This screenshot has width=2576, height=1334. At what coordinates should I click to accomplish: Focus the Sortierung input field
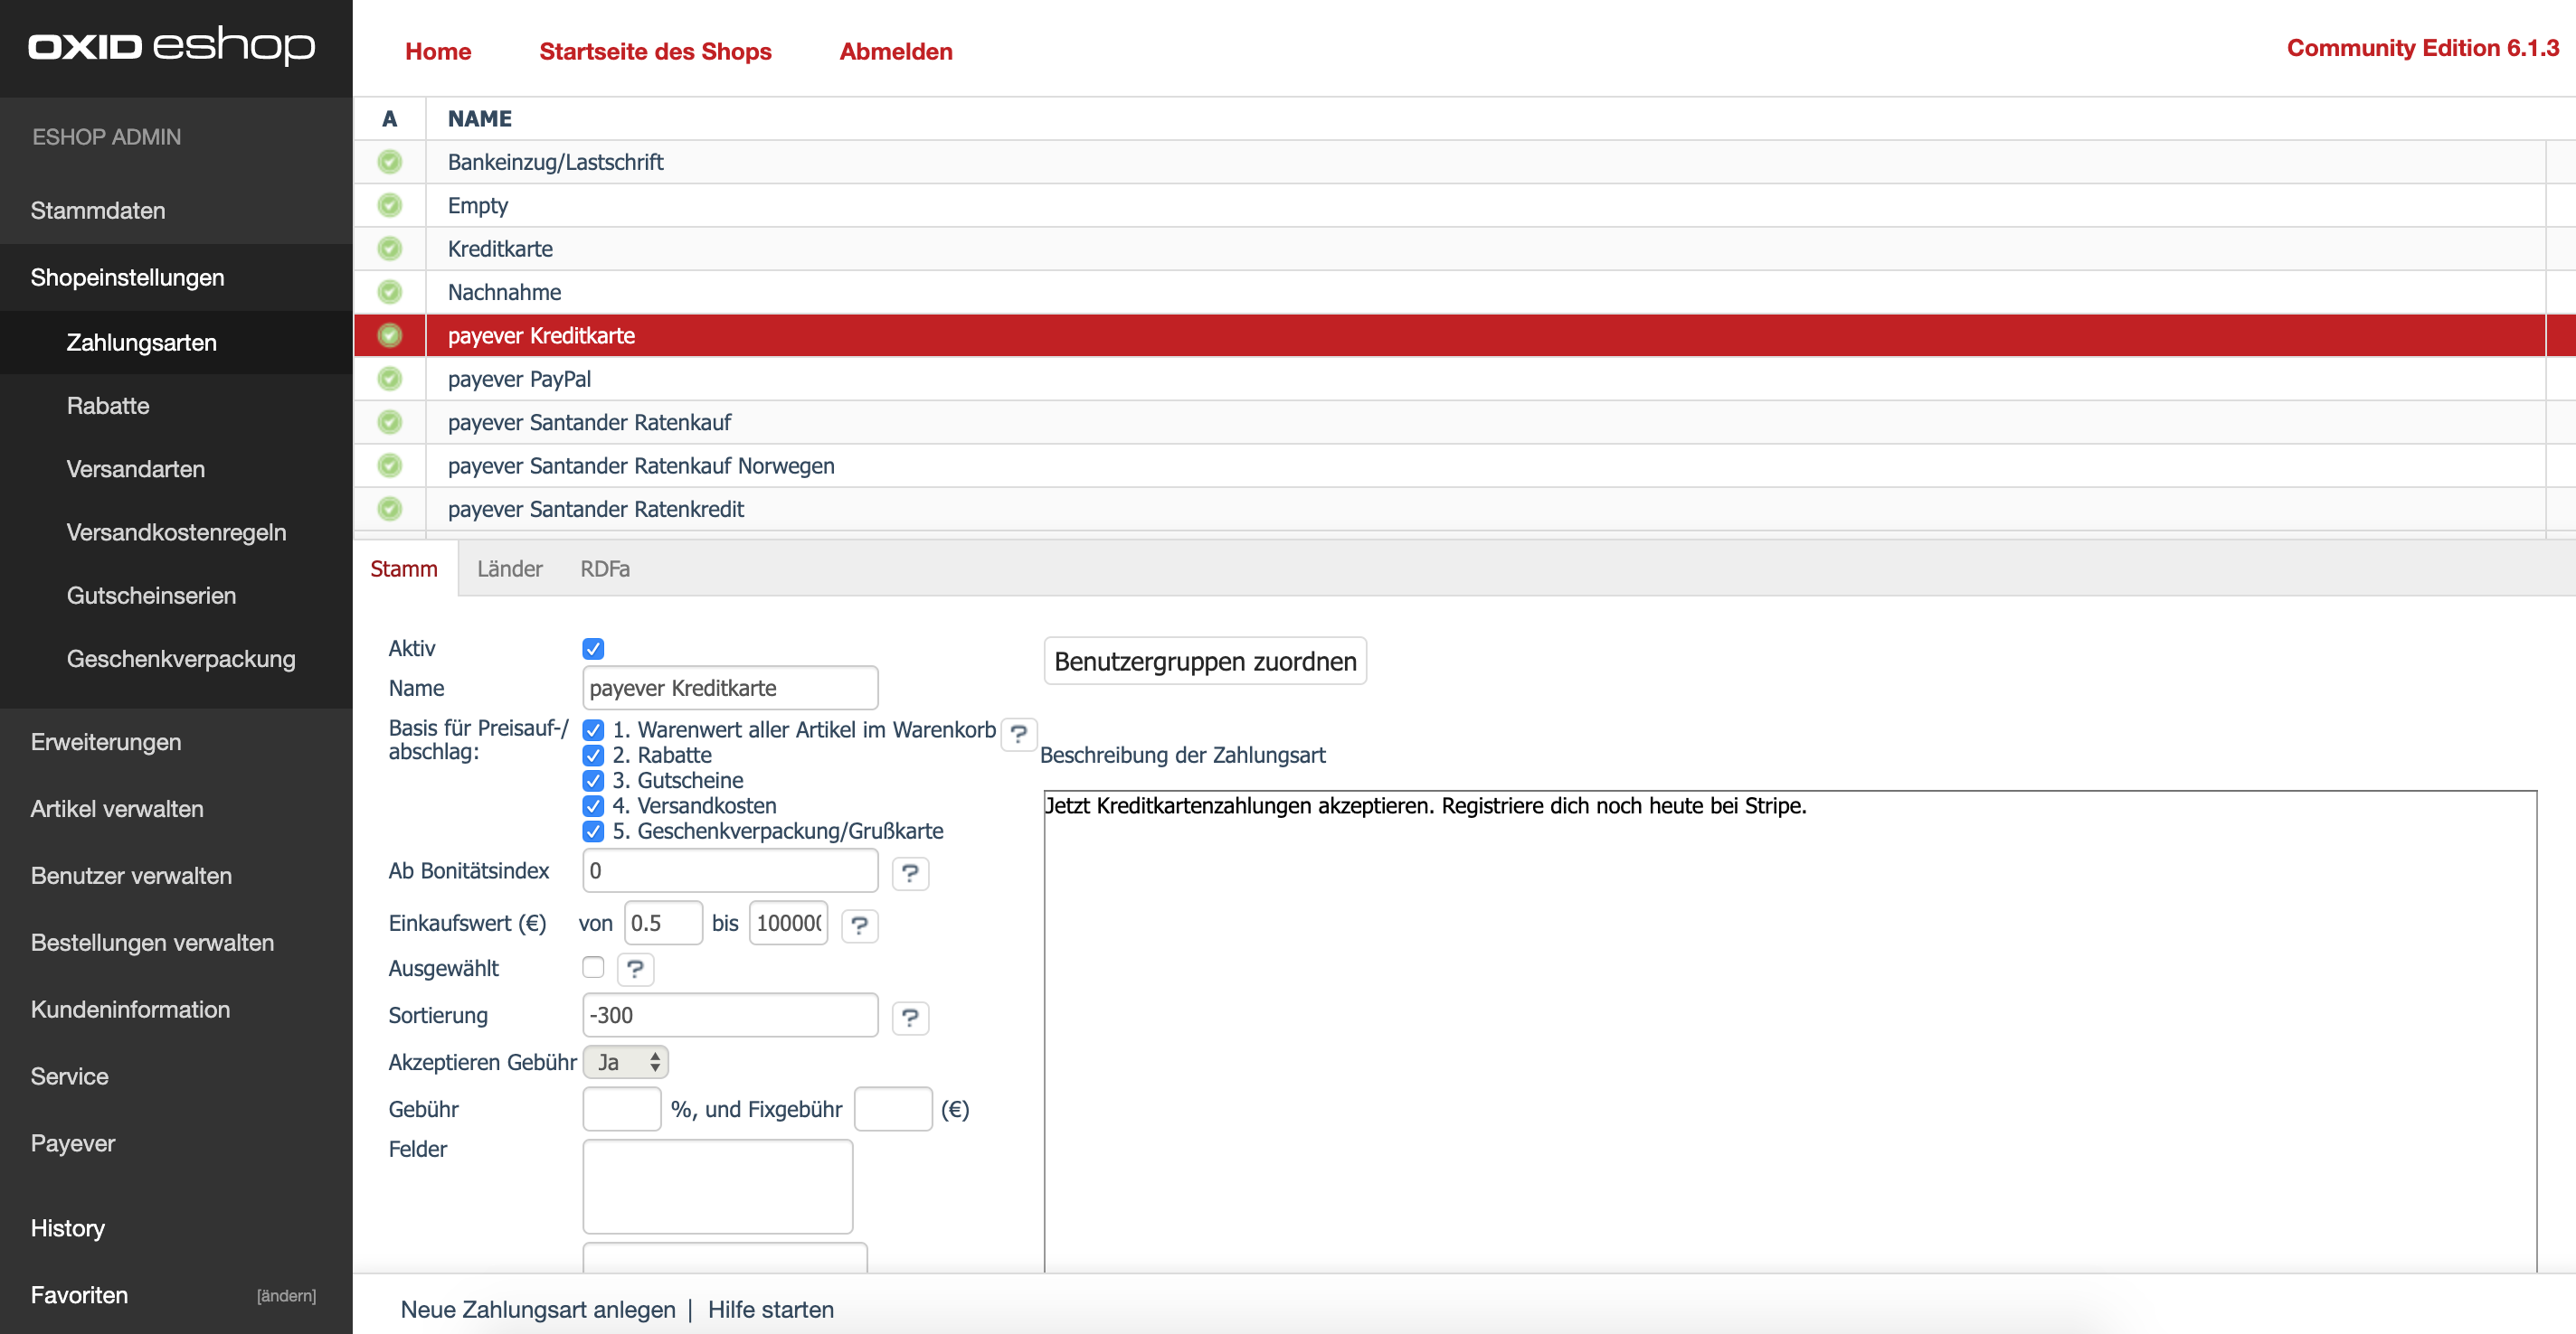[730, 1016]
